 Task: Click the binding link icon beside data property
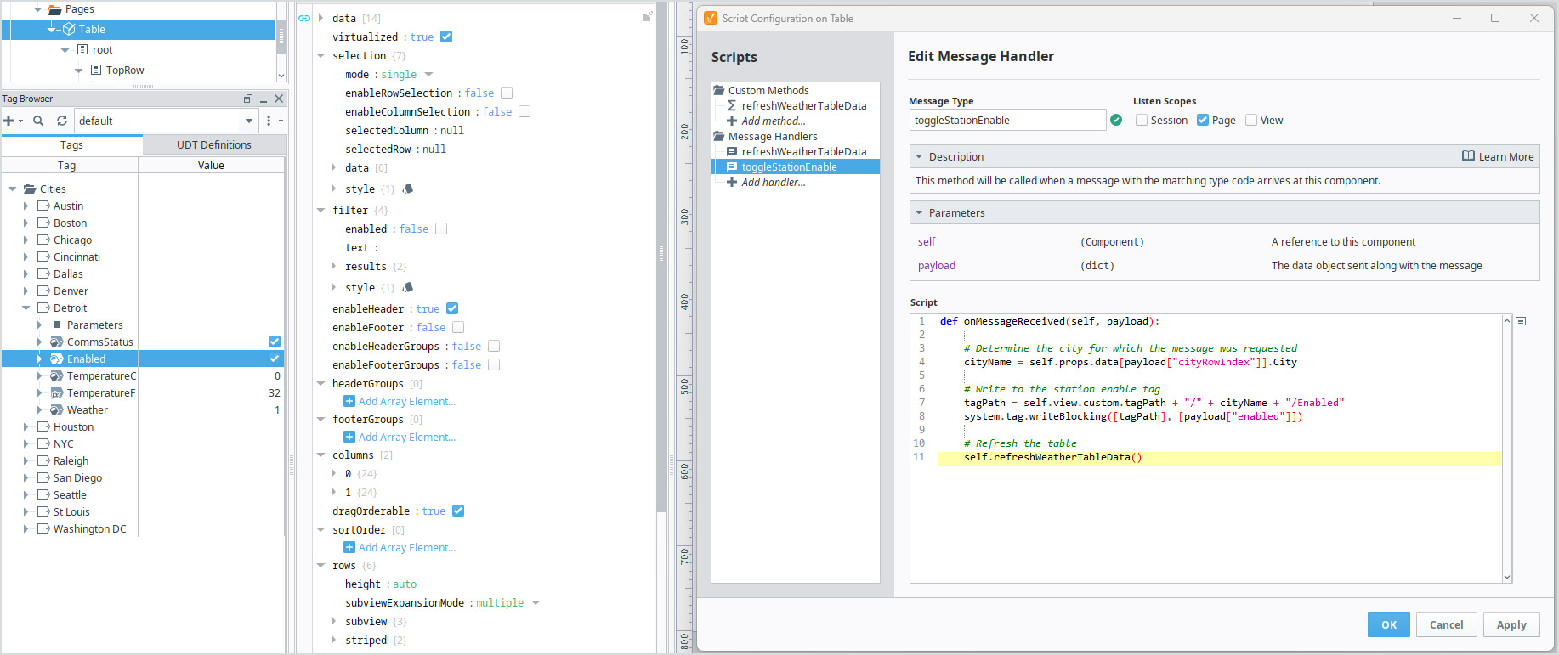[304, 18]
